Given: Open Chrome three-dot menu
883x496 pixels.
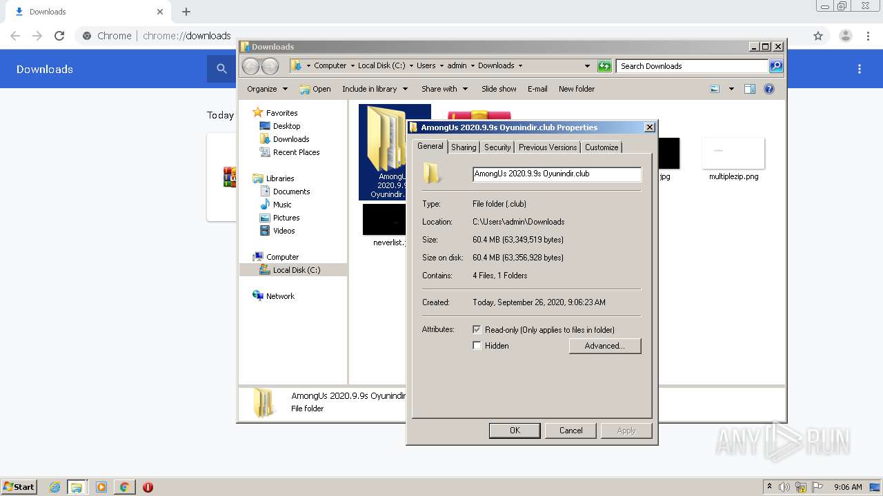Looking at the screenshot, I should click(868, 36).
